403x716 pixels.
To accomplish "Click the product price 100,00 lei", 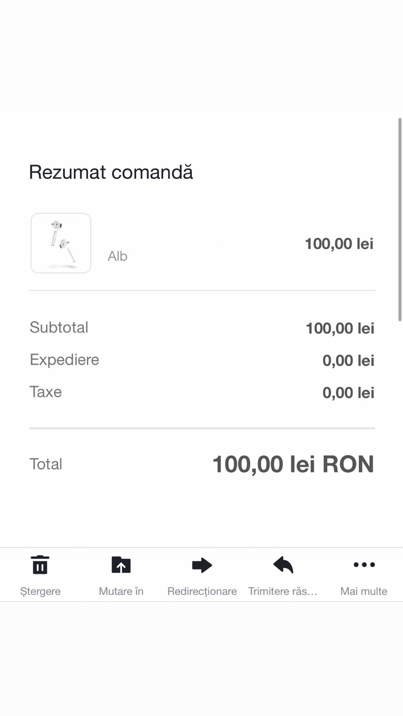I will coord(339,244).
